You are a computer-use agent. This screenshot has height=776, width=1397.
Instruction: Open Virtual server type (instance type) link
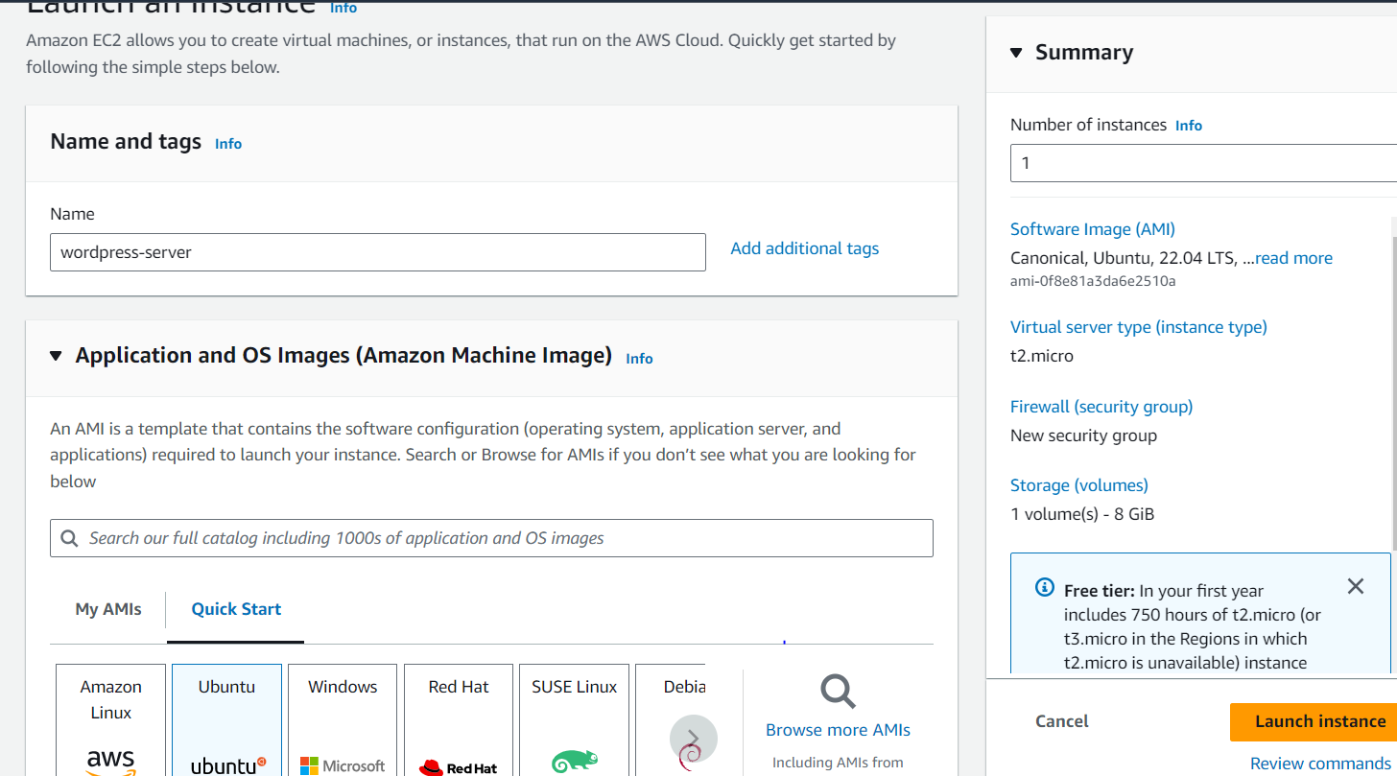point(1139,327)
